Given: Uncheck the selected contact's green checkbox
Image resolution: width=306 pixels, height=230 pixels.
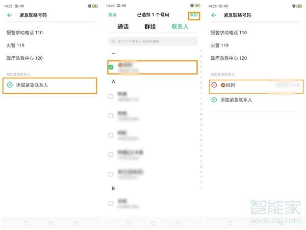Looking at the screenshot, I should click(x=111, y=67).
